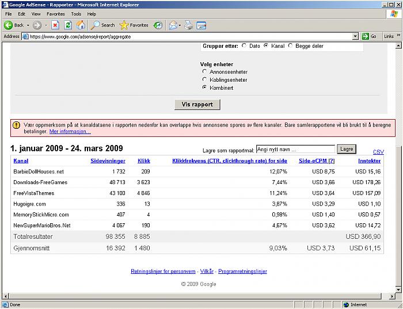
Task: Select the Dato grouping radio button
Action: coord(244,45)
